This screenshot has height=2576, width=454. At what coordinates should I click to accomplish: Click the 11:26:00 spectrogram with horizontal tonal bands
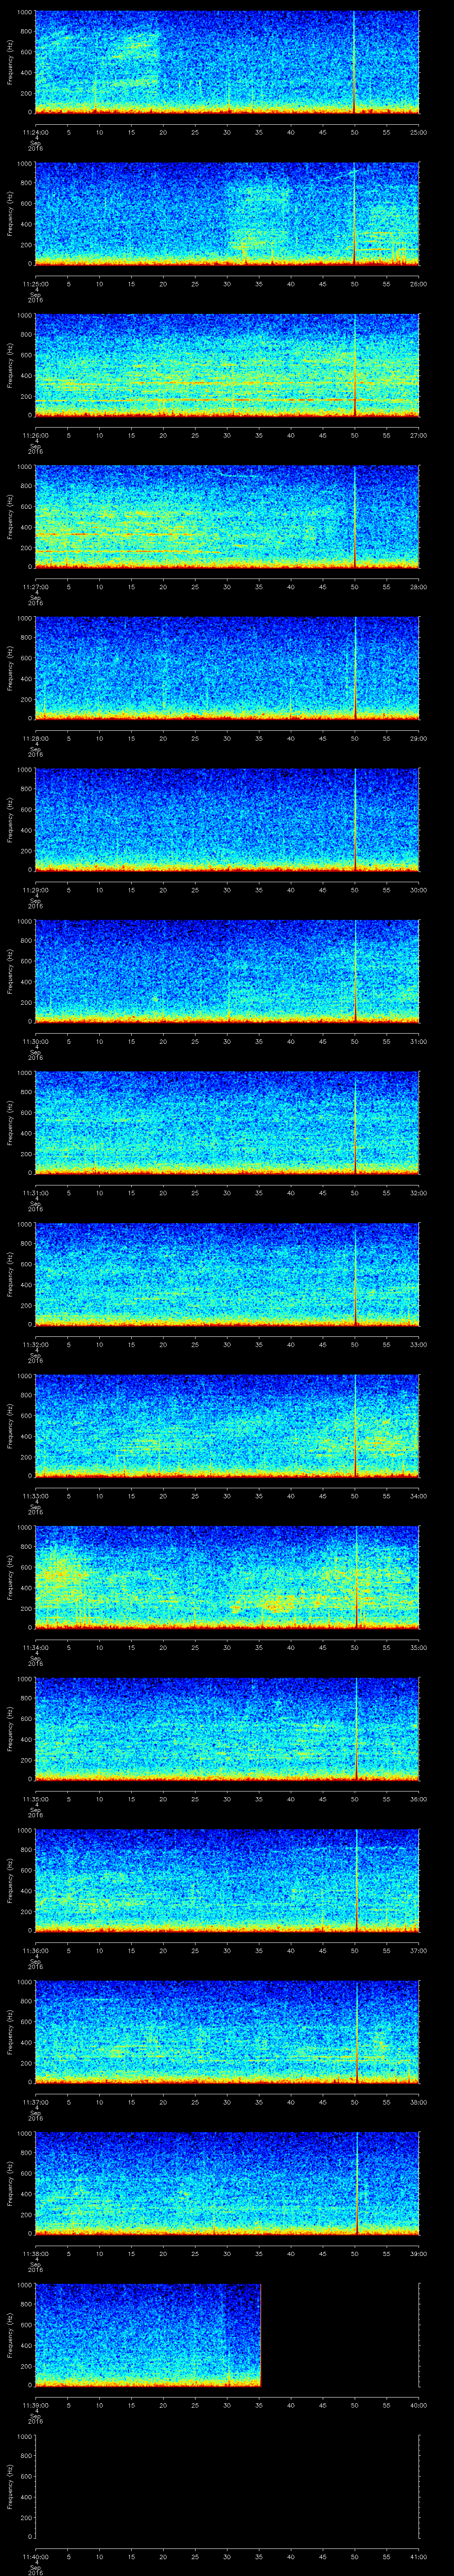coord(227,364)
